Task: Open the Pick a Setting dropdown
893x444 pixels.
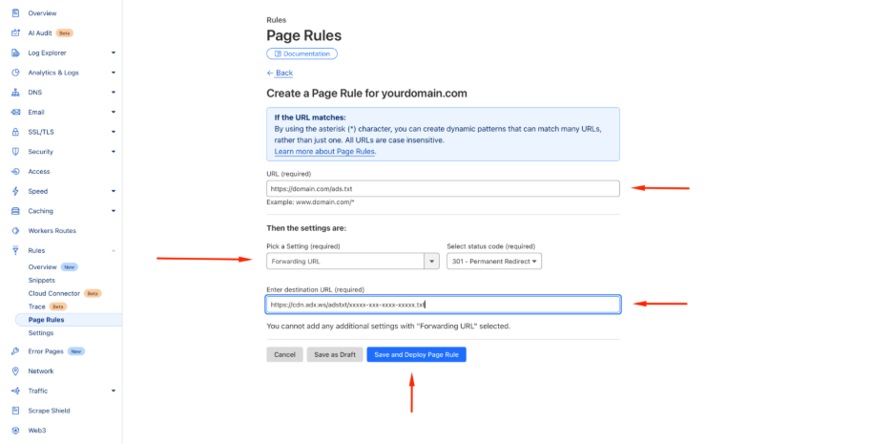Action: [353, 262]
